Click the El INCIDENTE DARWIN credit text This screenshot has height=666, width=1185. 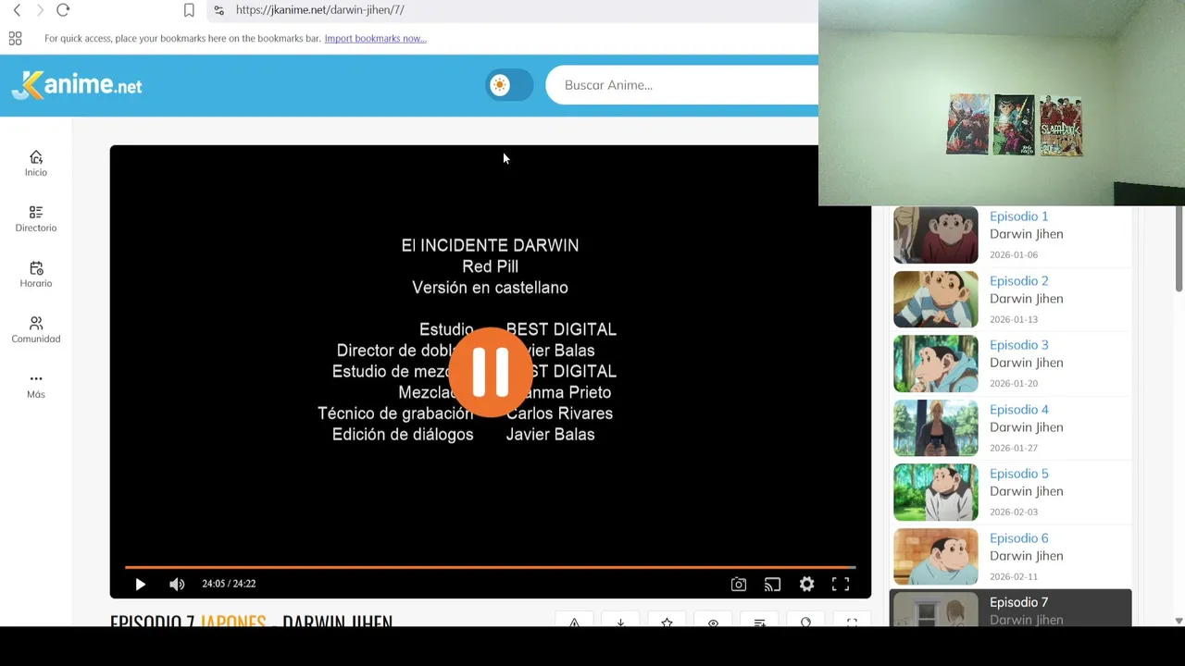(490, 245)
